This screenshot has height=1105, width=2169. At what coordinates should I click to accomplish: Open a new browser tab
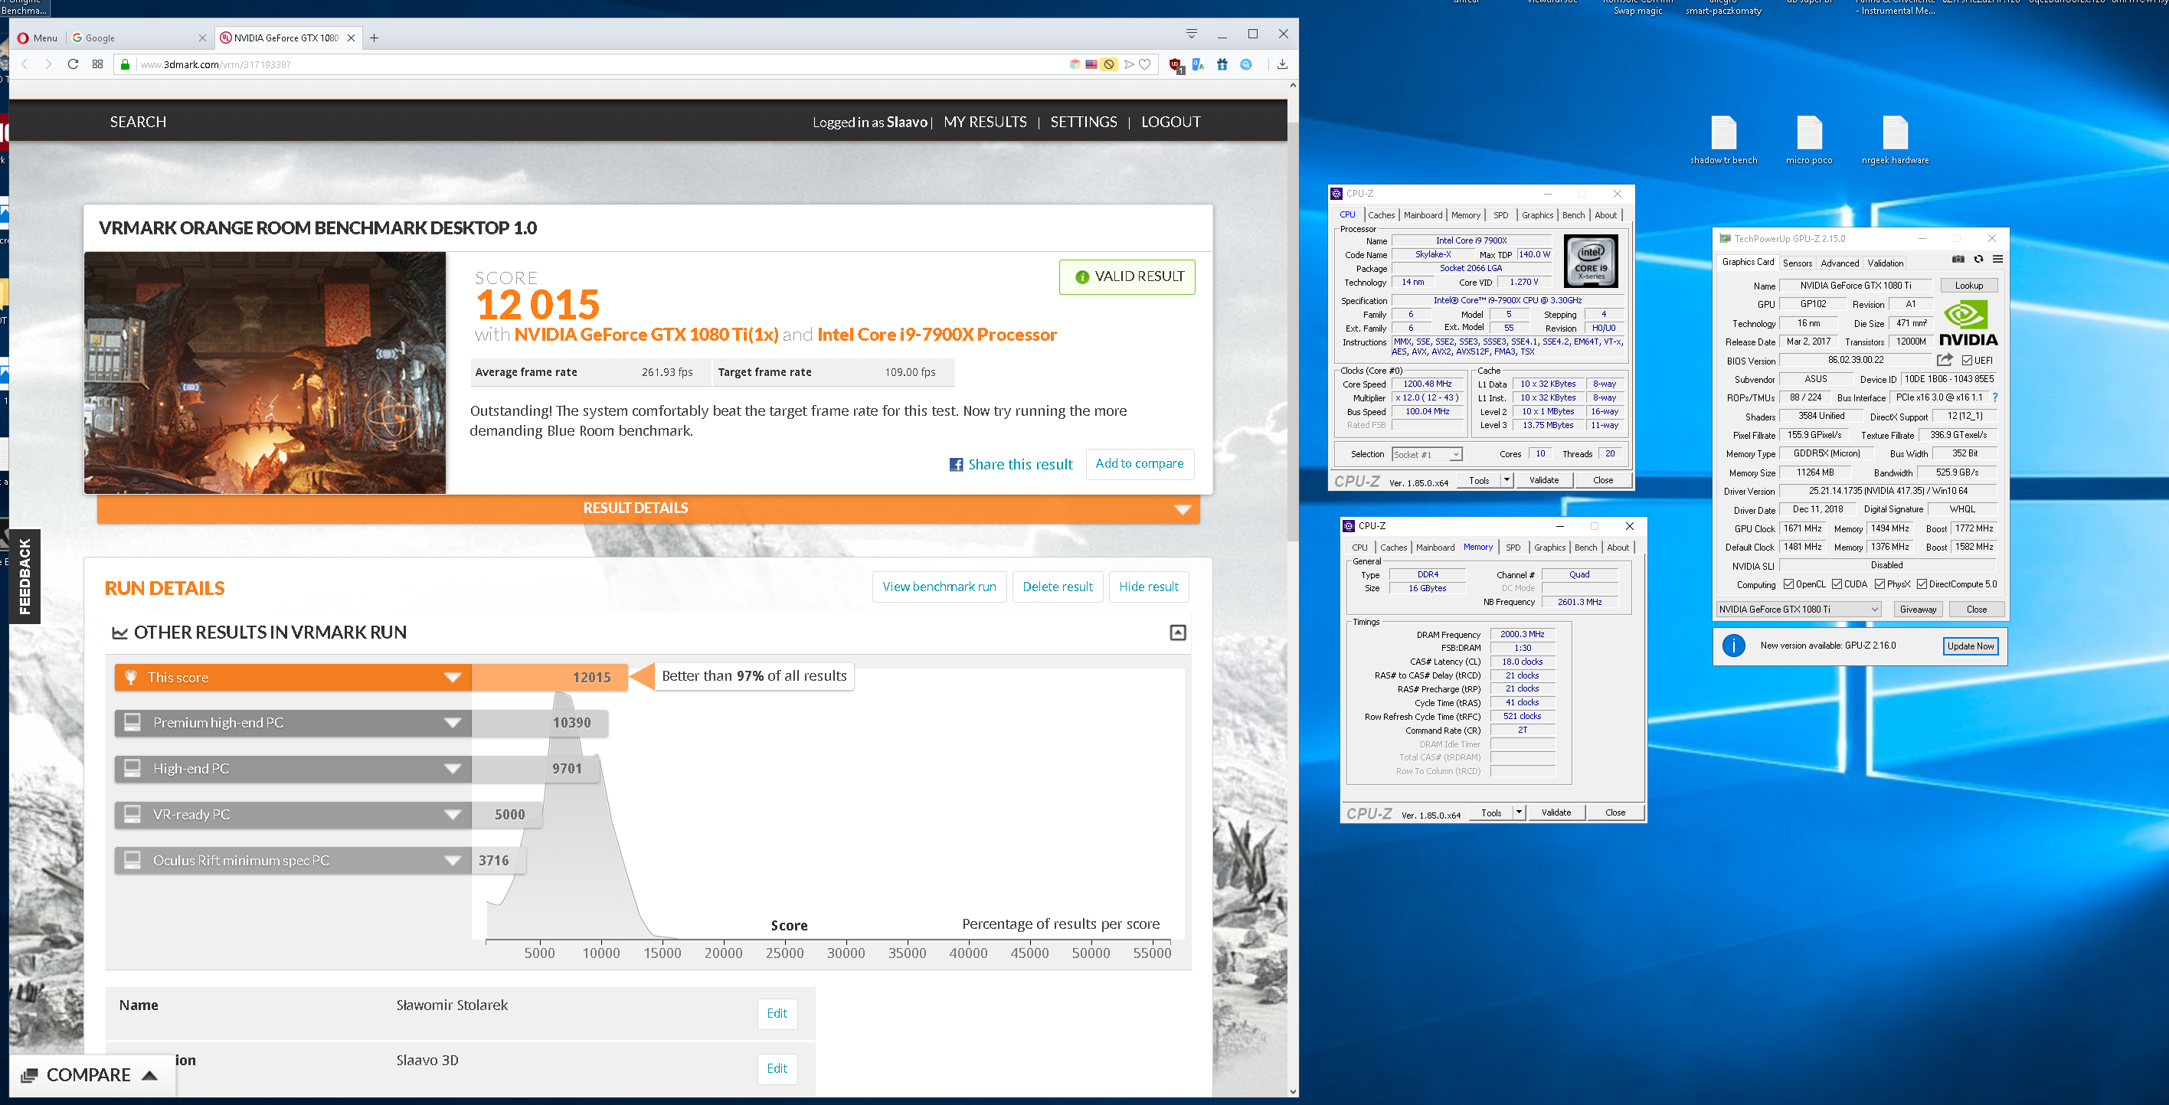[374, 38]
